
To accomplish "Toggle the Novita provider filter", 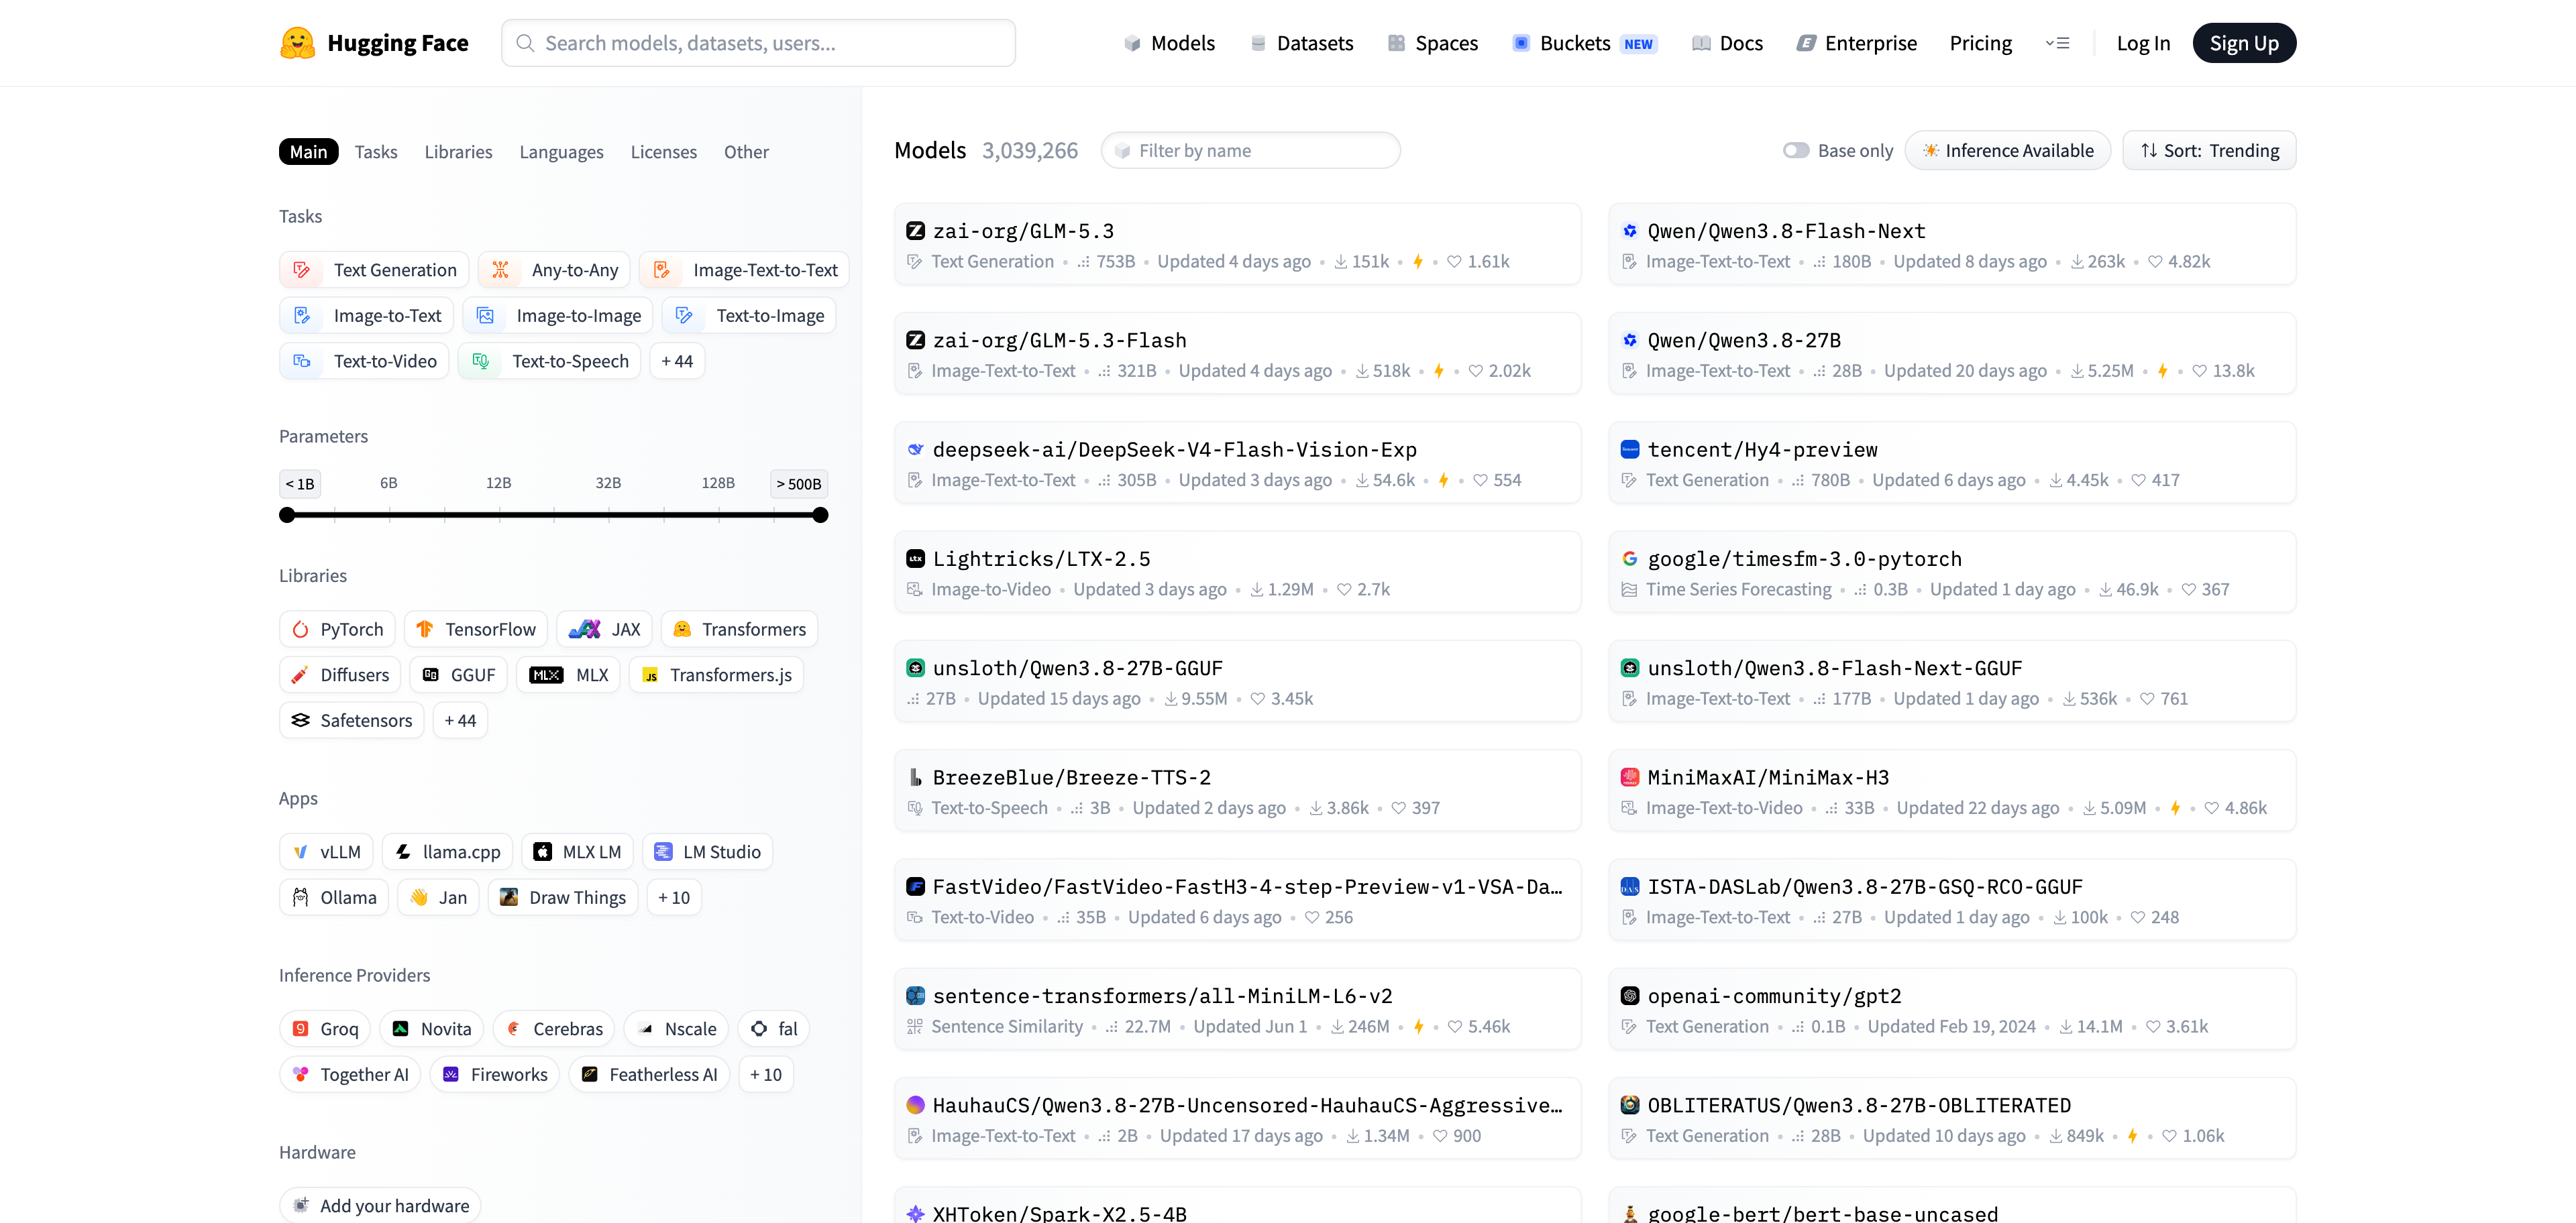I will tap(432, 1029).
